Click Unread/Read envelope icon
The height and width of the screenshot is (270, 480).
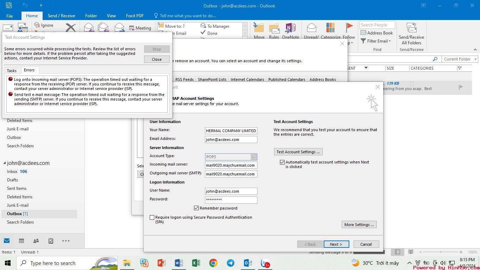311,28
